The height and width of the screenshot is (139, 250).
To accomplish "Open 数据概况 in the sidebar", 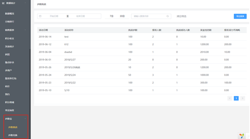I will pos(10,13).
